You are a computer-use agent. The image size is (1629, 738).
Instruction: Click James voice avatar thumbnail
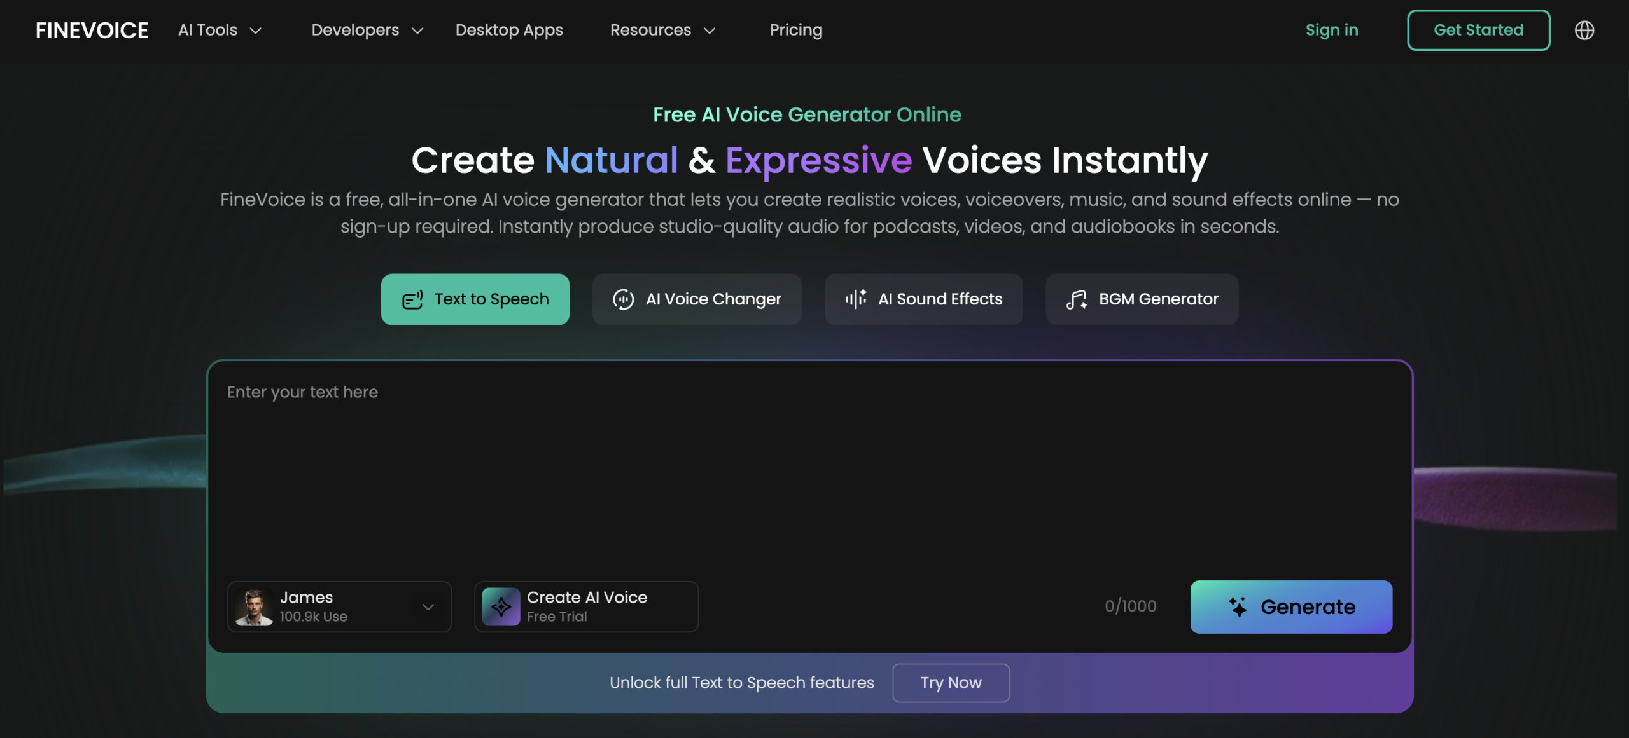coord(254,607)
